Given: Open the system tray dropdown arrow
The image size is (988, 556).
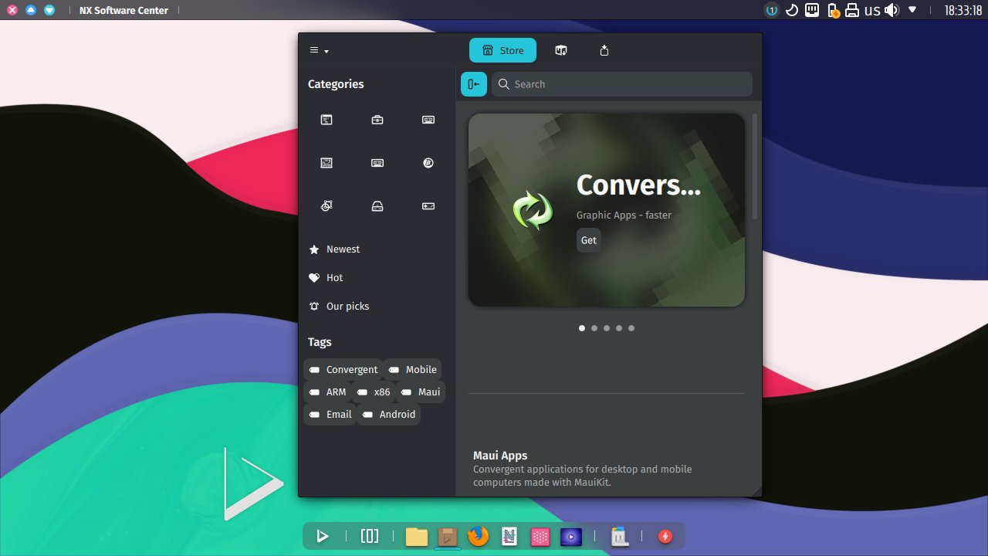Looking at the screenshot, I should (912, 10).
